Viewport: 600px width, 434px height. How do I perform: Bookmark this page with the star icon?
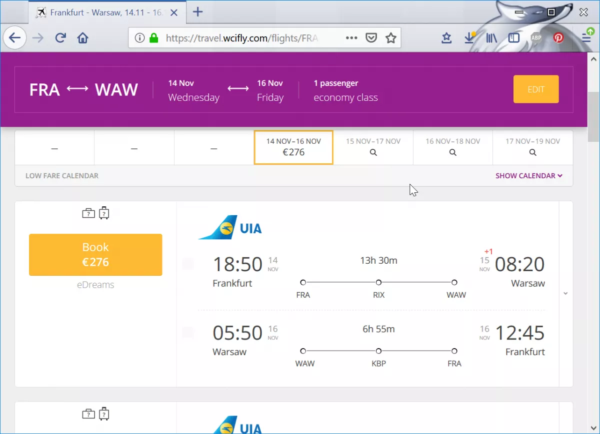tap(390, 38)
